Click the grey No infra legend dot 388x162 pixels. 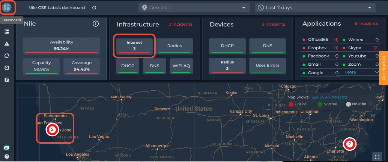coord(348,104)
